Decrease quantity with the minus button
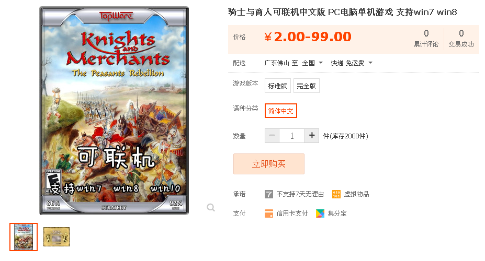Viewport: 485px width, 261px height. click(272, 135)
